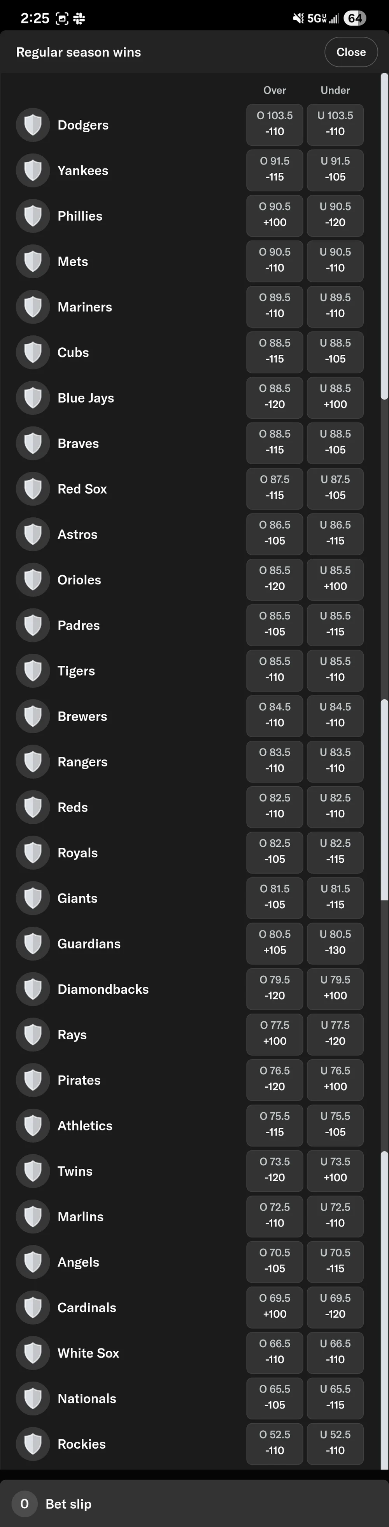389x1527 pixels.
Task: Click the Bet slip counter icon
Action: 24,1504
